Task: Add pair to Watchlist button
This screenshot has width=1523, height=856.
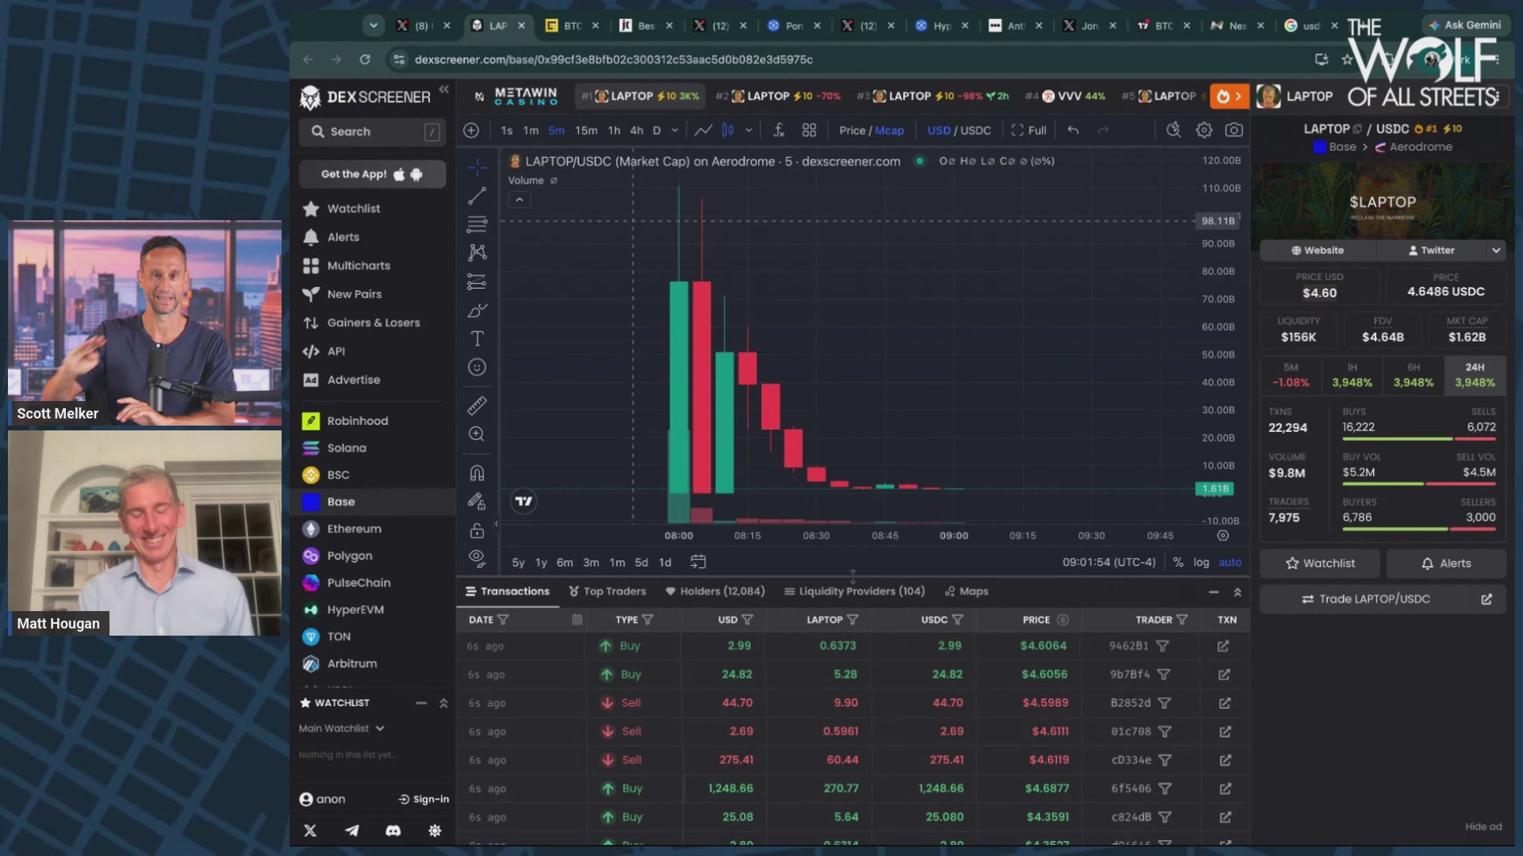Action: click(x=1321, y=564)
